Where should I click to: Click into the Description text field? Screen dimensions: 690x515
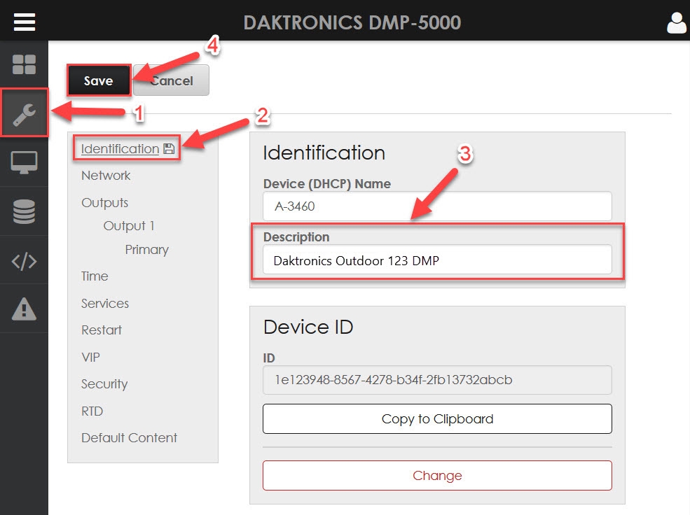click(437, 261)
